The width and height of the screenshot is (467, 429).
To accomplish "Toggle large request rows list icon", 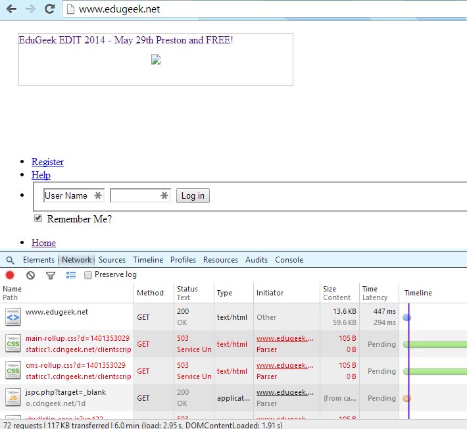I will 71,275.
